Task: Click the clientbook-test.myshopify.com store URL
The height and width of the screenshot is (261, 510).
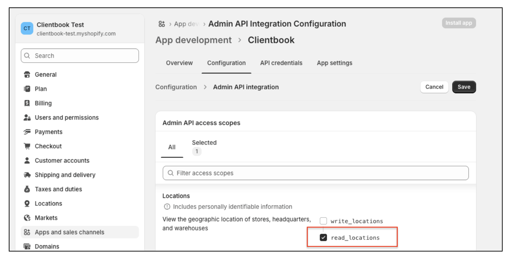Action: (76, 34)
